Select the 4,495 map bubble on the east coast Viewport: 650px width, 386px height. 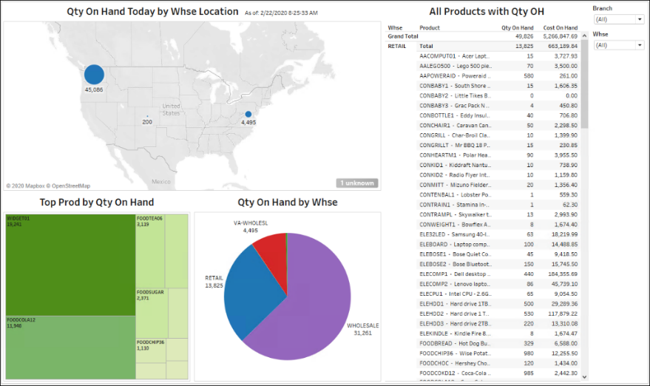248,114
